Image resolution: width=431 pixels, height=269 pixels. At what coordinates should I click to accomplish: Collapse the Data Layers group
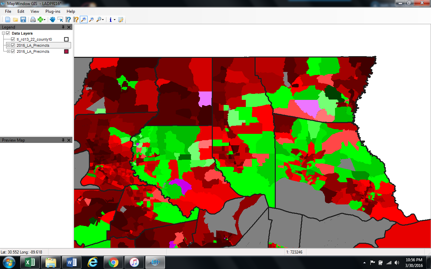pos(3,33)
